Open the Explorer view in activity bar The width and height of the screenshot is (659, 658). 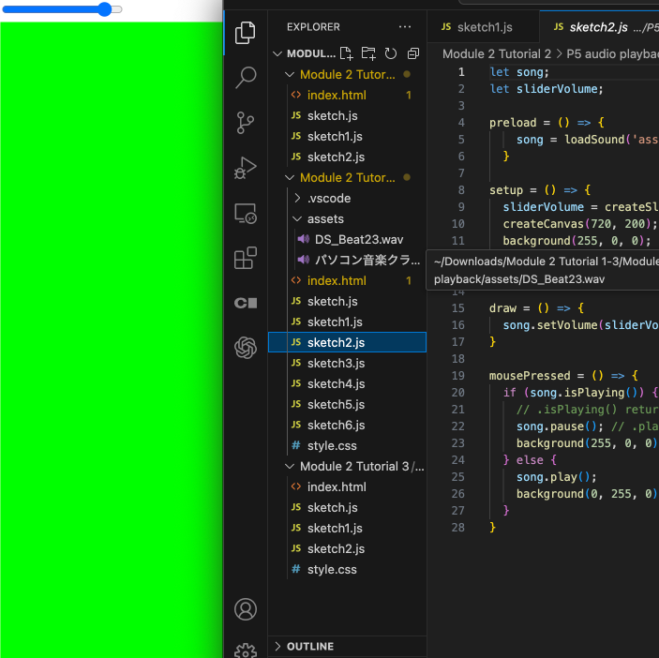click(x=246, y=33)
